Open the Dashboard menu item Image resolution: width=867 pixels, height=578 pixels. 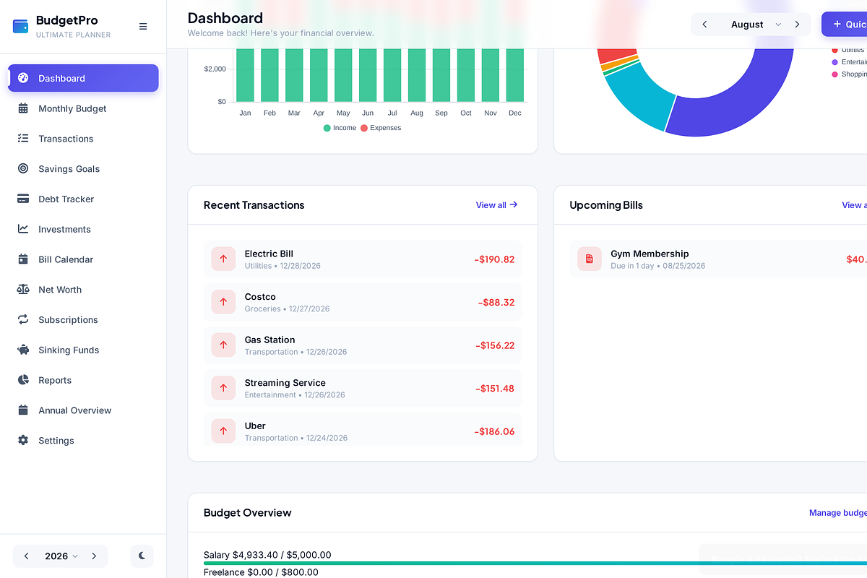(x=83, y=78)
